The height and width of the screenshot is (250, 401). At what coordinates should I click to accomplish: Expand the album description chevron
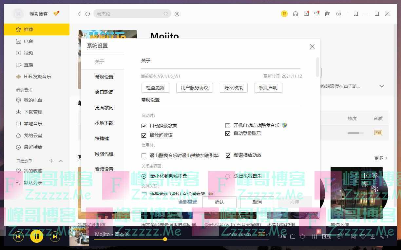point(382,86)
